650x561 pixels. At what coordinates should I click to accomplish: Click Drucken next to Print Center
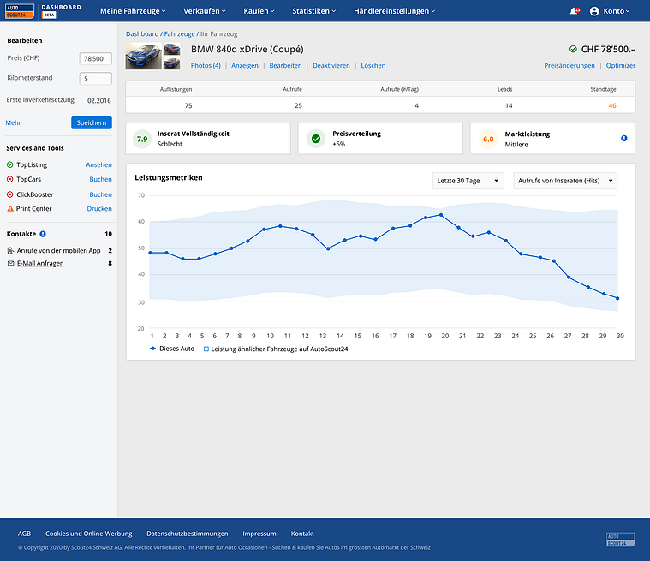[x=99, y=209]
